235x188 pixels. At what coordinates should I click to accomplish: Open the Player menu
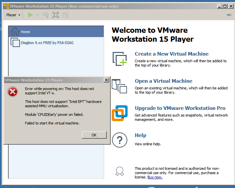[x=13, y=15]
